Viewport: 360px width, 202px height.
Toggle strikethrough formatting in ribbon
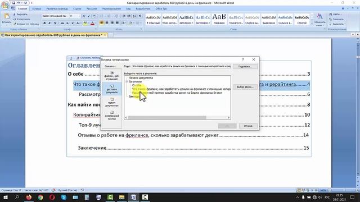[62, 23]
